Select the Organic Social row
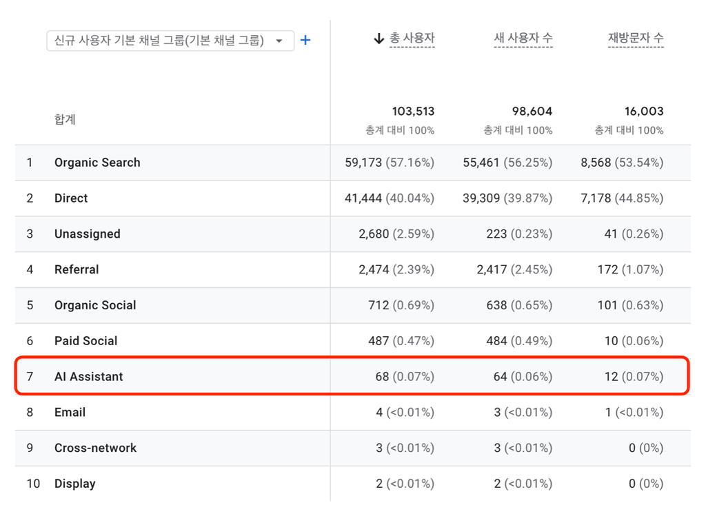 tap(353, 306)
